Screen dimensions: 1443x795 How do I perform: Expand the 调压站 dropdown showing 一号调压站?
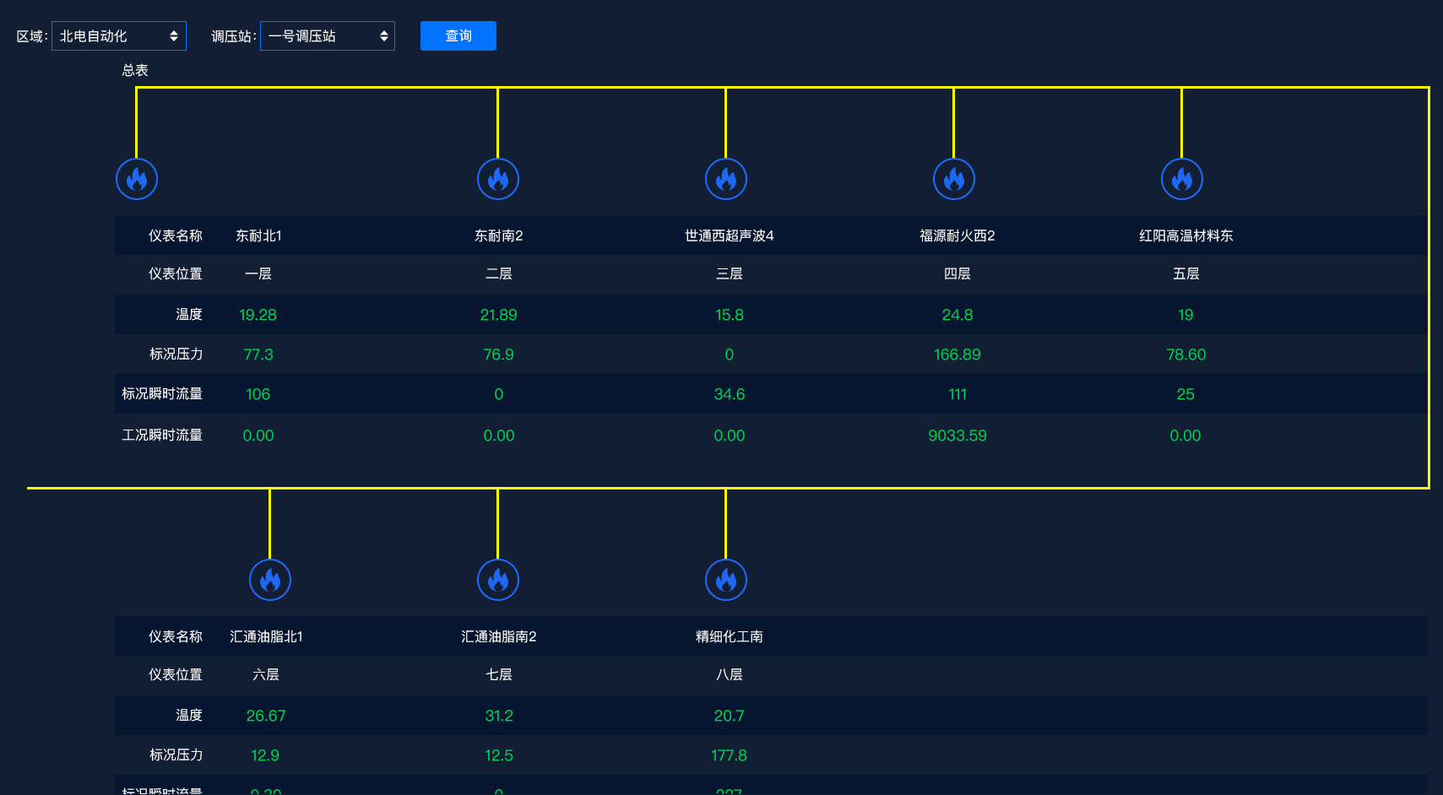tap(328, 36)
